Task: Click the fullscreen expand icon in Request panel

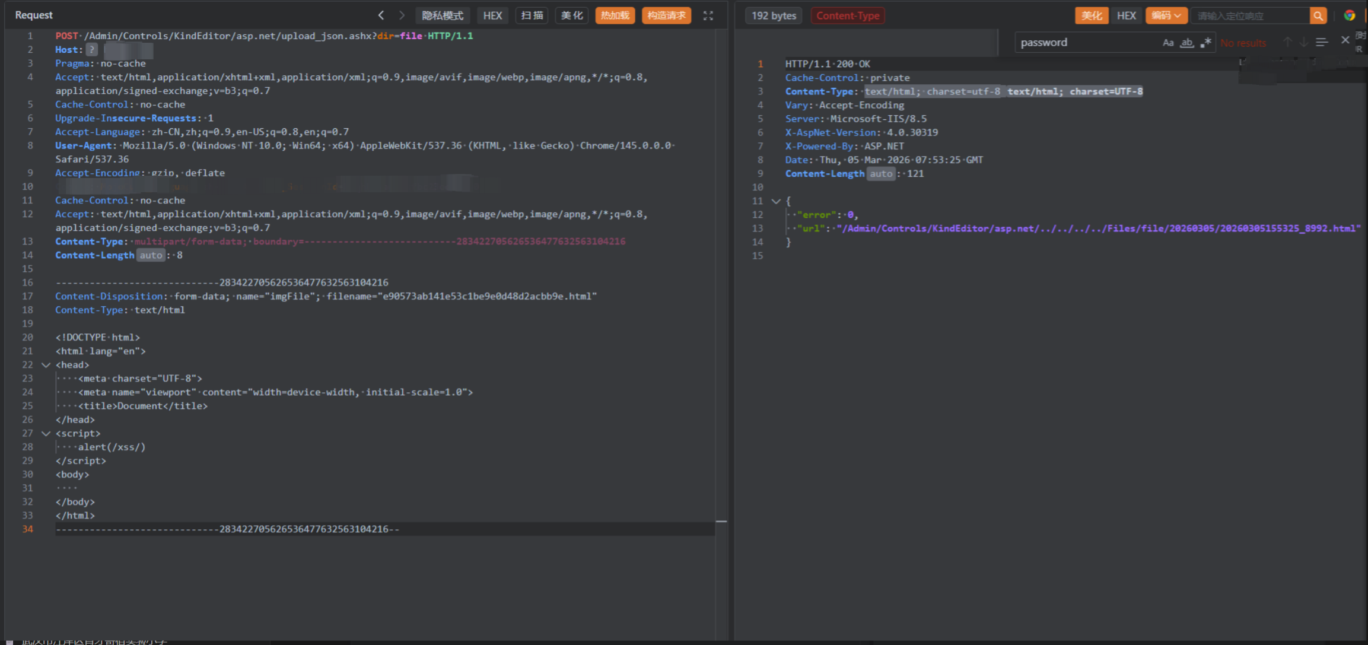Action: coord(708,15)
